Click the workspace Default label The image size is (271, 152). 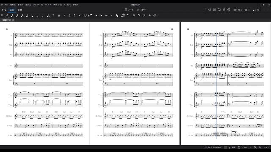213,147
